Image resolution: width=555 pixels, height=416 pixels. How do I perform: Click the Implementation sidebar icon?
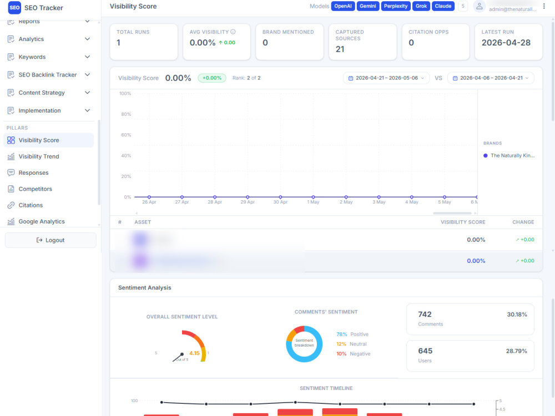11,110
